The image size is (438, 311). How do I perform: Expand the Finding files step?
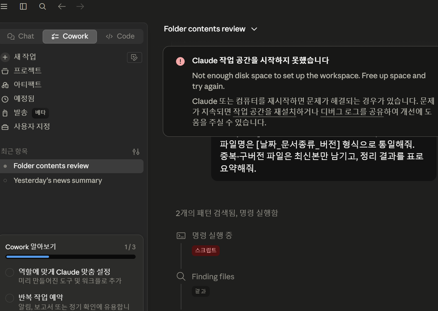(x=213, y=277)
